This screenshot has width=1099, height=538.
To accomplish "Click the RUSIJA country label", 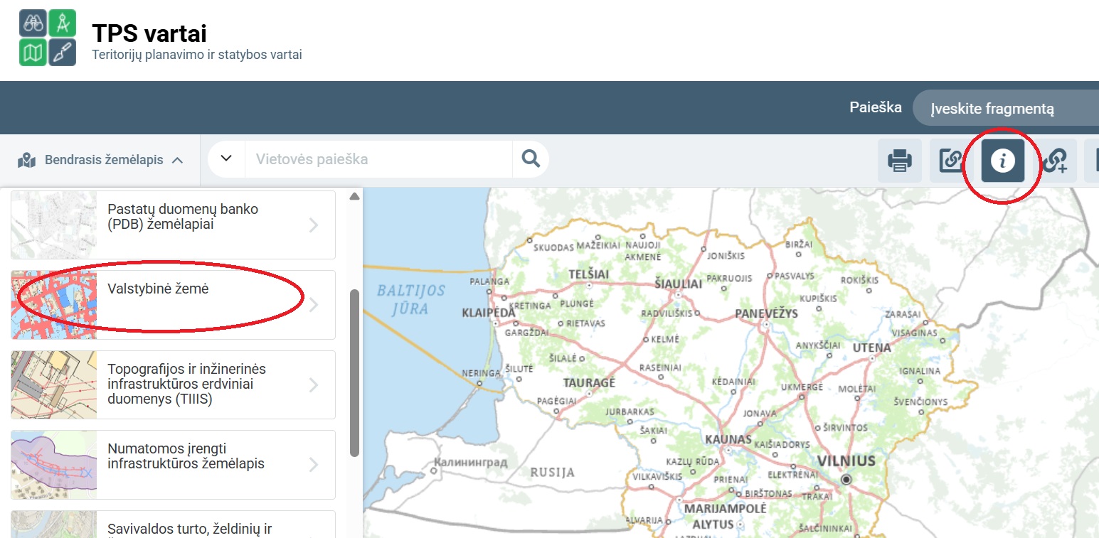I will pos(552,472).
